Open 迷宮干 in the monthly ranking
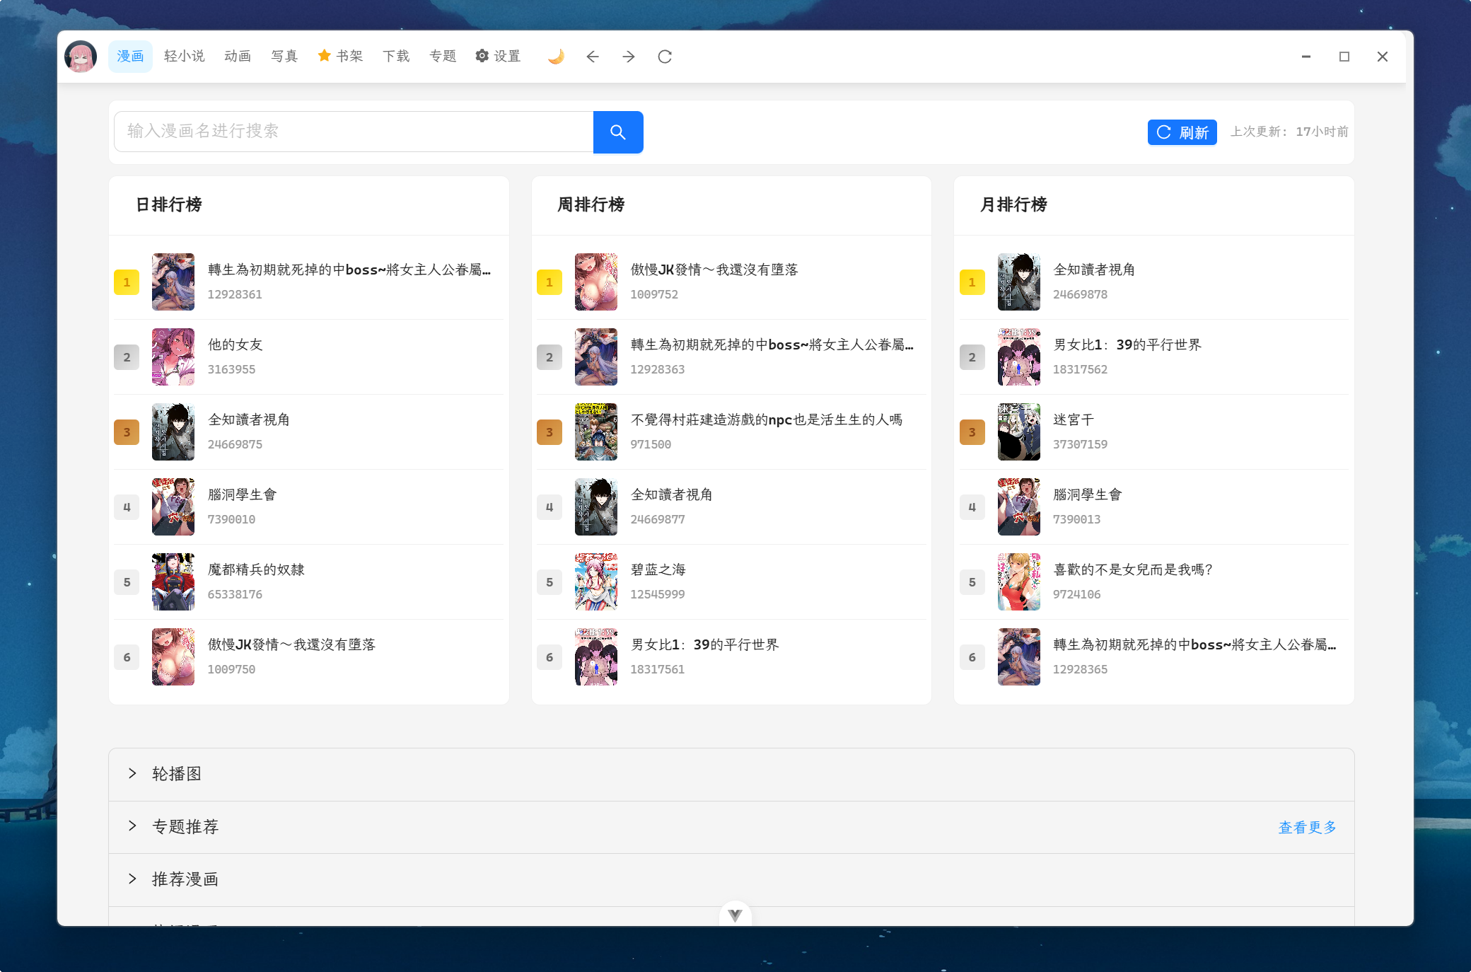The width and height of the screenshot is (1471, 972). 1074,420
